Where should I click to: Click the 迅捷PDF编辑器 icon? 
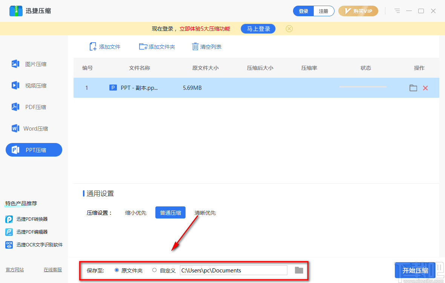9,232
